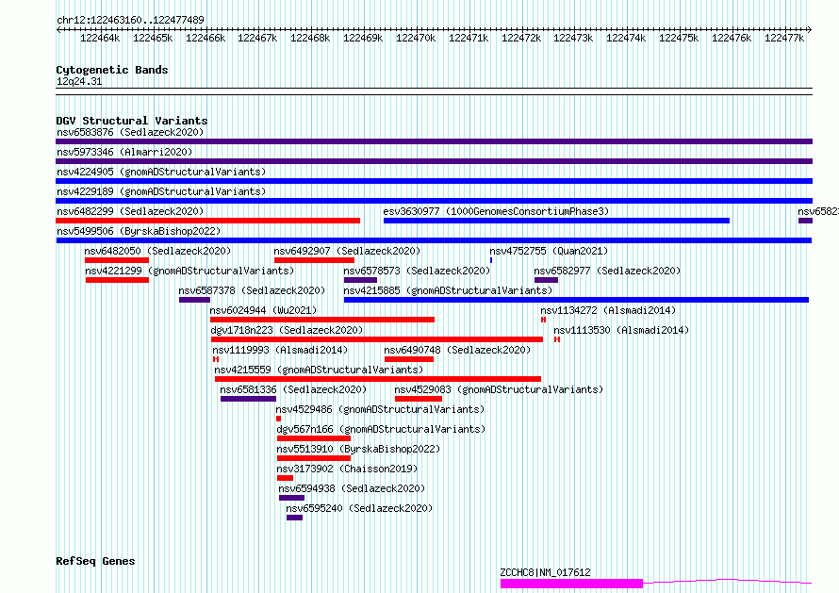Open nsv4215559 gnomAD variant label

(319, 370)
